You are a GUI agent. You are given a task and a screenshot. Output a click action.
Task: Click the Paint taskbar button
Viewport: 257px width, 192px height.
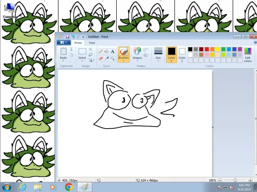85,187
